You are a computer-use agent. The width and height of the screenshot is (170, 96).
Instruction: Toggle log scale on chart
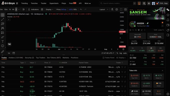[x=121, y=53]
